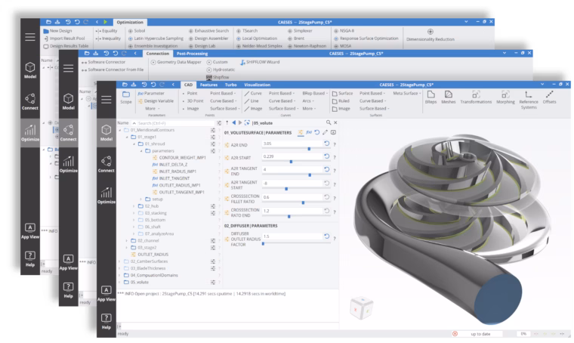Click the Dimensionality Reduction icon
The width and height of the screenshot is (574, 343).
click(430, 32)
